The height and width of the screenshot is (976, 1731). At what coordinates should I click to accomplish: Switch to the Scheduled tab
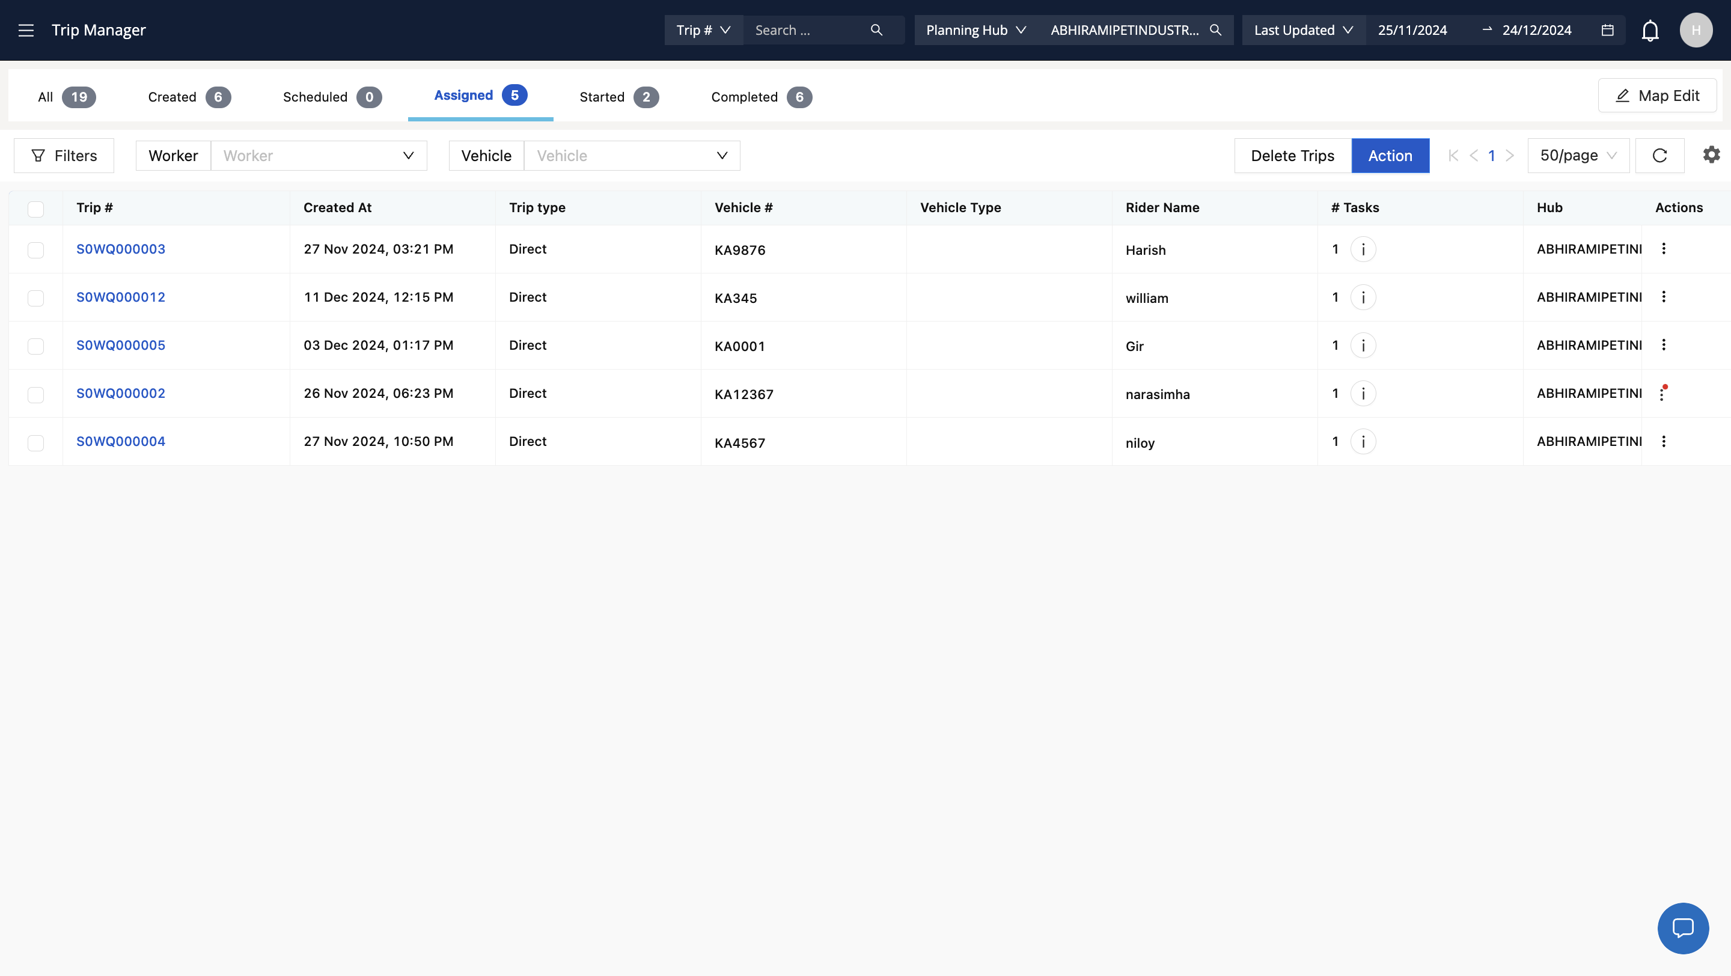(x=332, y=97)
